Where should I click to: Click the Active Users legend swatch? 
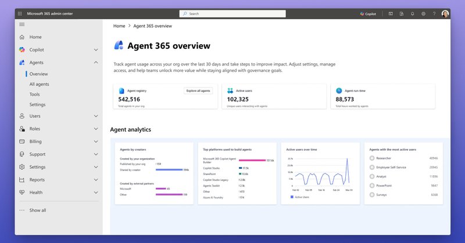pos(292,197)
